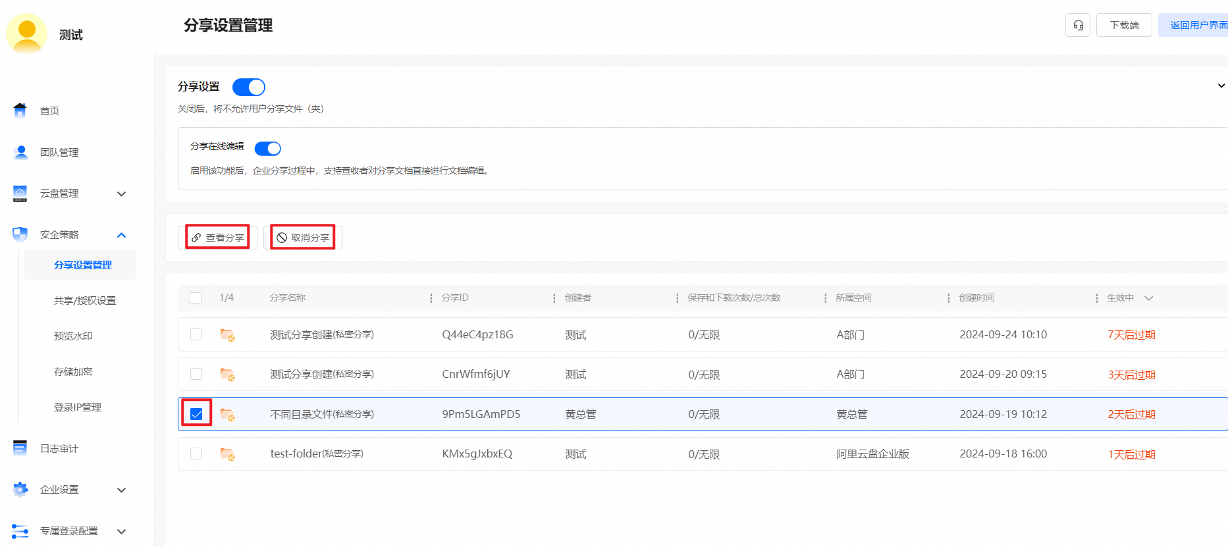
Task: Click column handle after 创建者 header
Action: pyautogui.click(x=678, y=298)
